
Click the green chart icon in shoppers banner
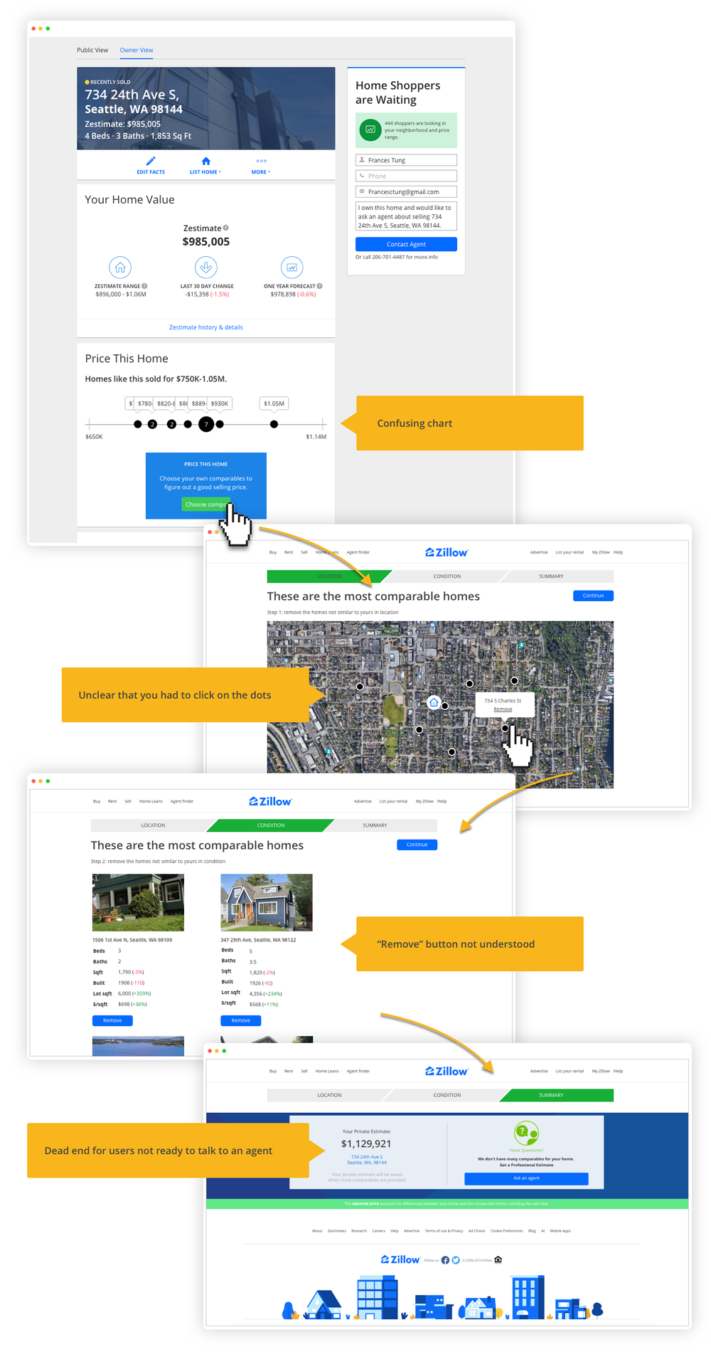click(x=370, y=129)
